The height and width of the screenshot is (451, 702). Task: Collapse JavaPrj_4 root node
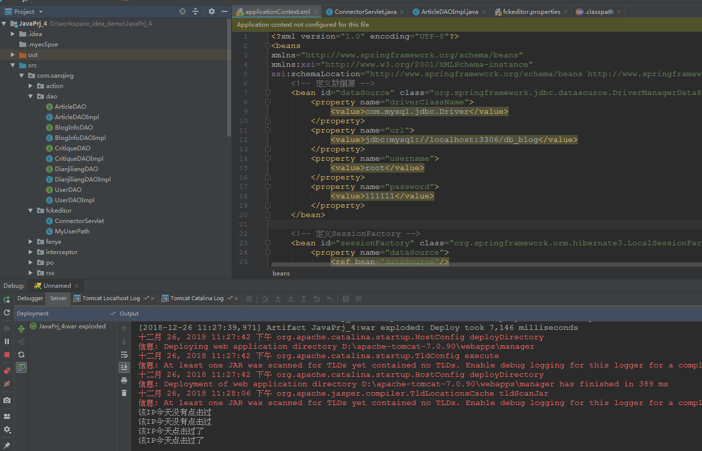pos(4,24)
